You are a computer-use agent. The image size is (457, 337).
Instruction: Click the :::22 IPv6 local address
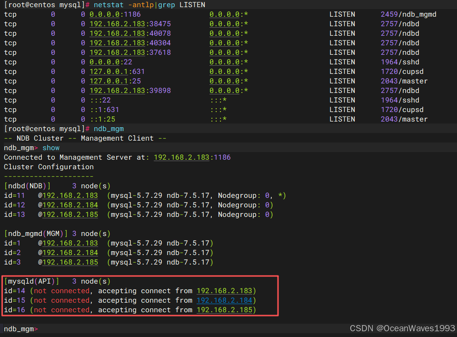[x=100, y=101]
